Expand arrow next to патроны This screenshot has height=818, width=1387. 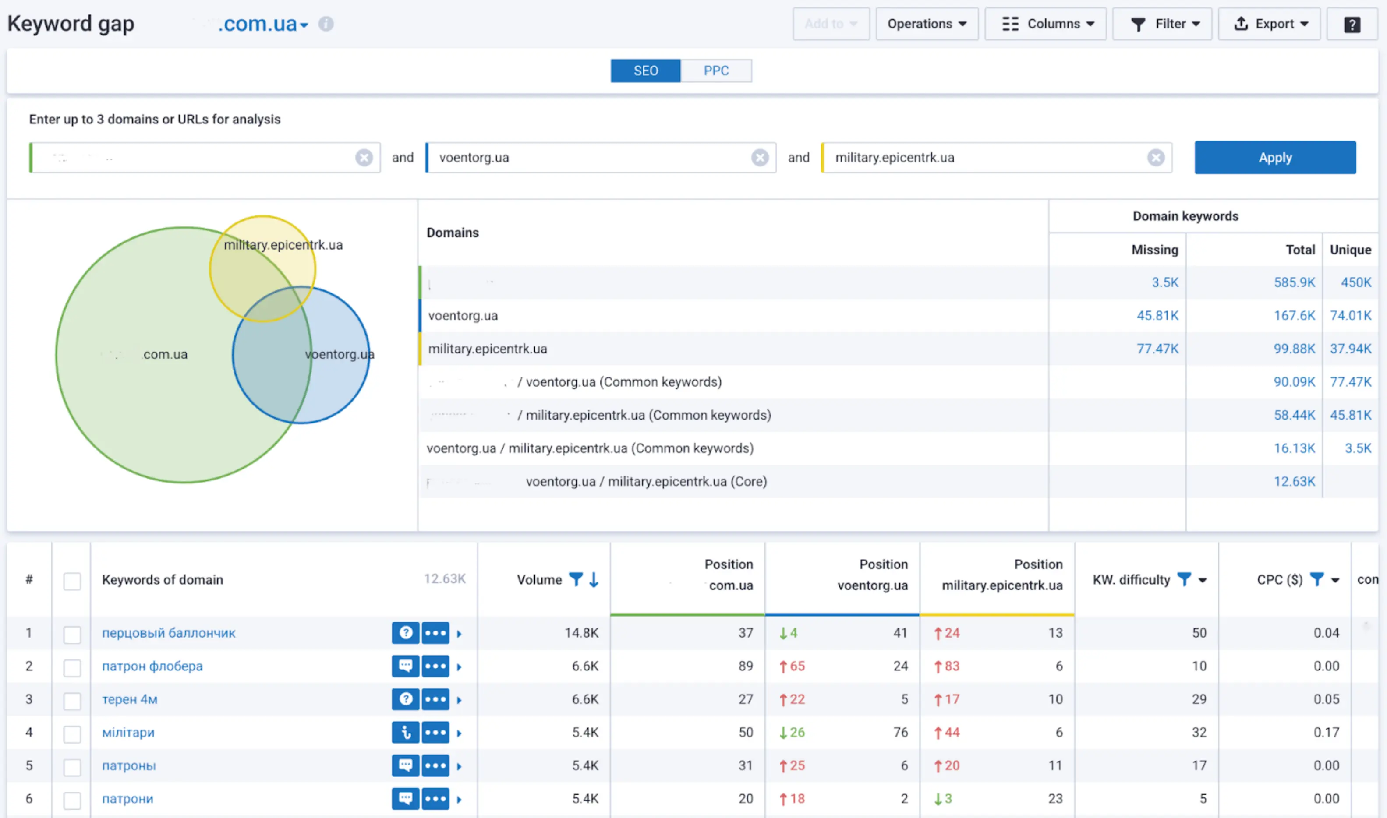coord(459,766)
